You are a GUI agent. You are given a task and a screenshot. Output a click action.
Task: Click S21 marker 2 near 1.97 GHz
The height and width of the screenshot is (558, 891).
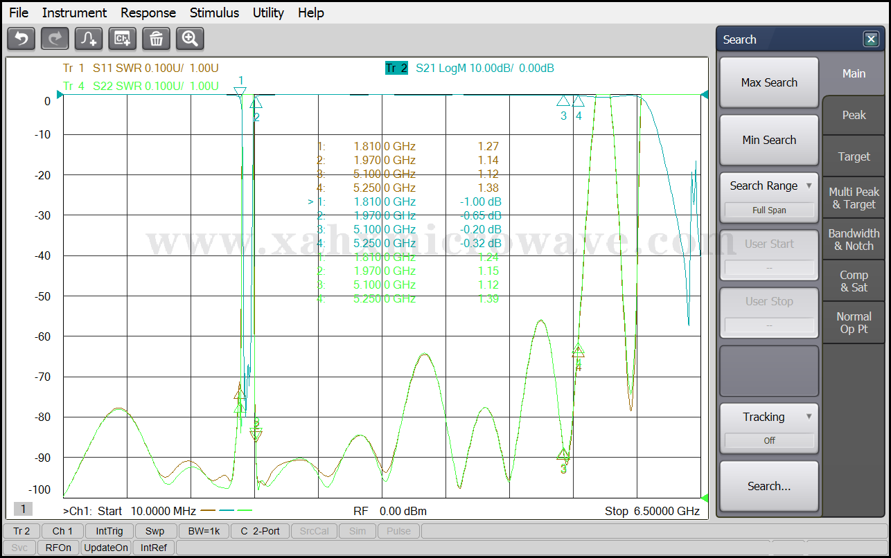256,103
